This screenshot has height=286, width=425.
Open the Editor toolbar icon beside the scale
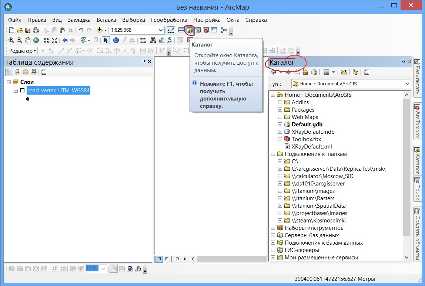(x=171, y=30)
